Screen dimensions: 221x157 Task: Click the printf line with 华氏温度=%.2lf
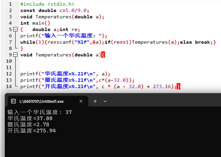(x=65, y=74)
